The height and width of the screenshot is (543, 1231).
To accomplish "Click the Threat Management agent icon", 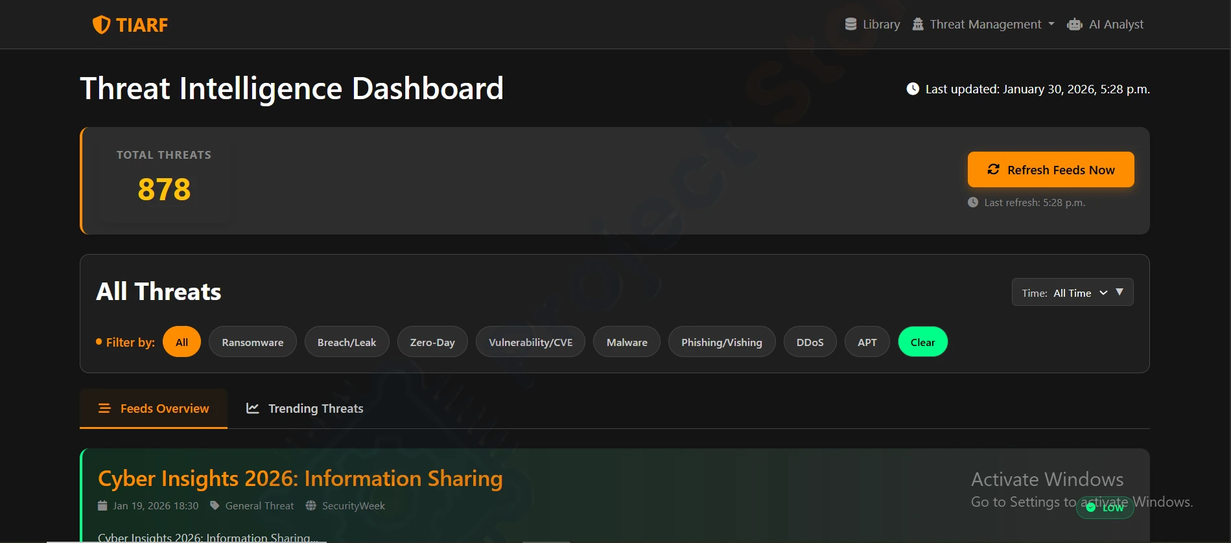I will tap(918, 25).
